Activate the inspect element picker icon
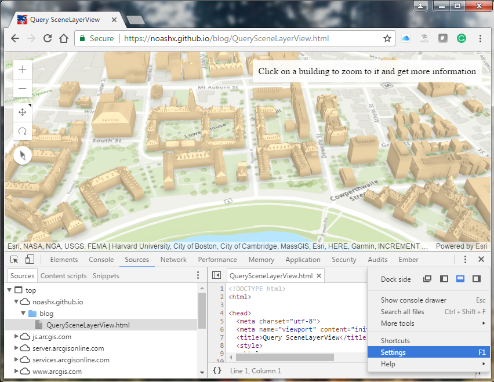Viewport: 494px width, 382px height. (x=14, y=260)
